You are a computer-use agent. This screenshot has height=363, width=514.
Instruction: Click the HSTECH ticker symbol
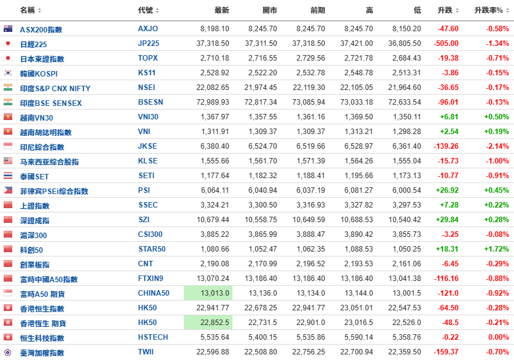pyautogui.click(x=153, y=337)
